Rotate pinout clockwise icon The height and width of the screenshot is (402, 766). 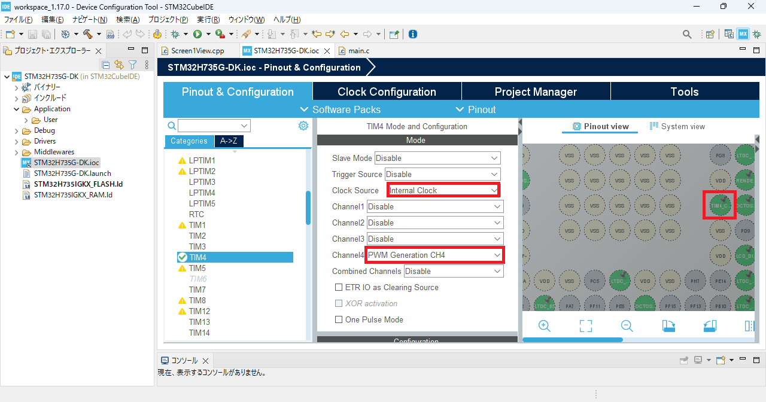click(x=668, y=325)
